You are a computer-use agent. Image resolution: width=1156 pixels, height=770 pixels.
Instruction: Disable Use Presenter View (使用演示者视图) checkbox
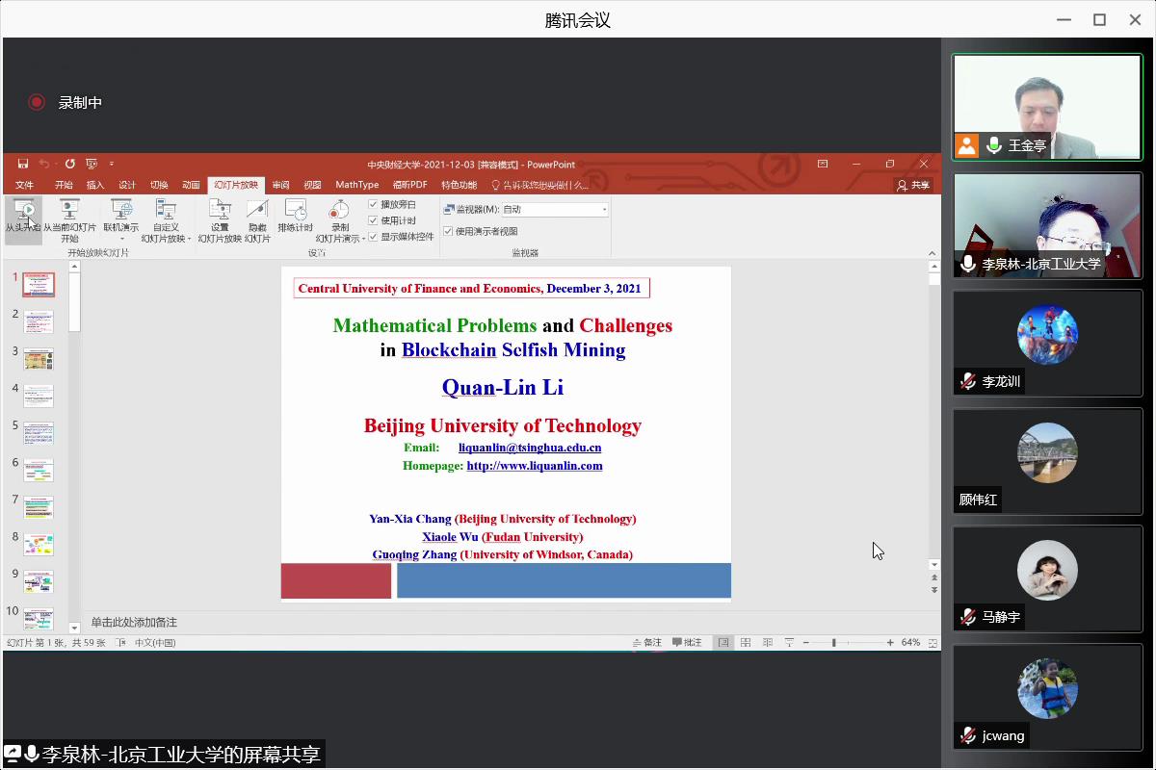(x=448, y=231)
